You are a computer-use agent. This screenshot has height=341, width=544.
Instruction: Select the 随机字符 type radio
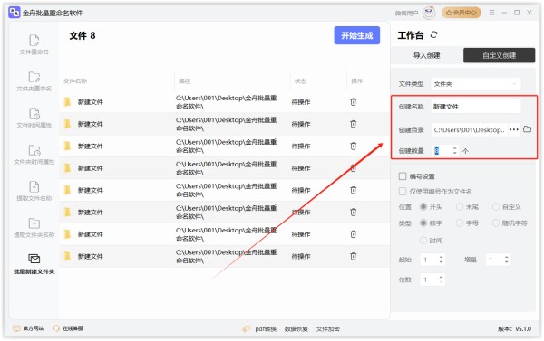(496, 223)
